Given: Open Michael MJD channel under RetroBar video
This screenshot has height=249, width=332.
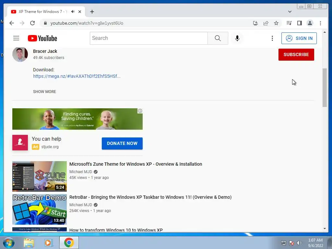Looking at the screenshot, I should tap(81, 205).
